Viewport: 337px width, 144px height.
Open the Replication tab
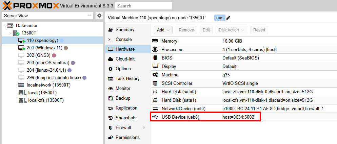[x=127, y=108]
